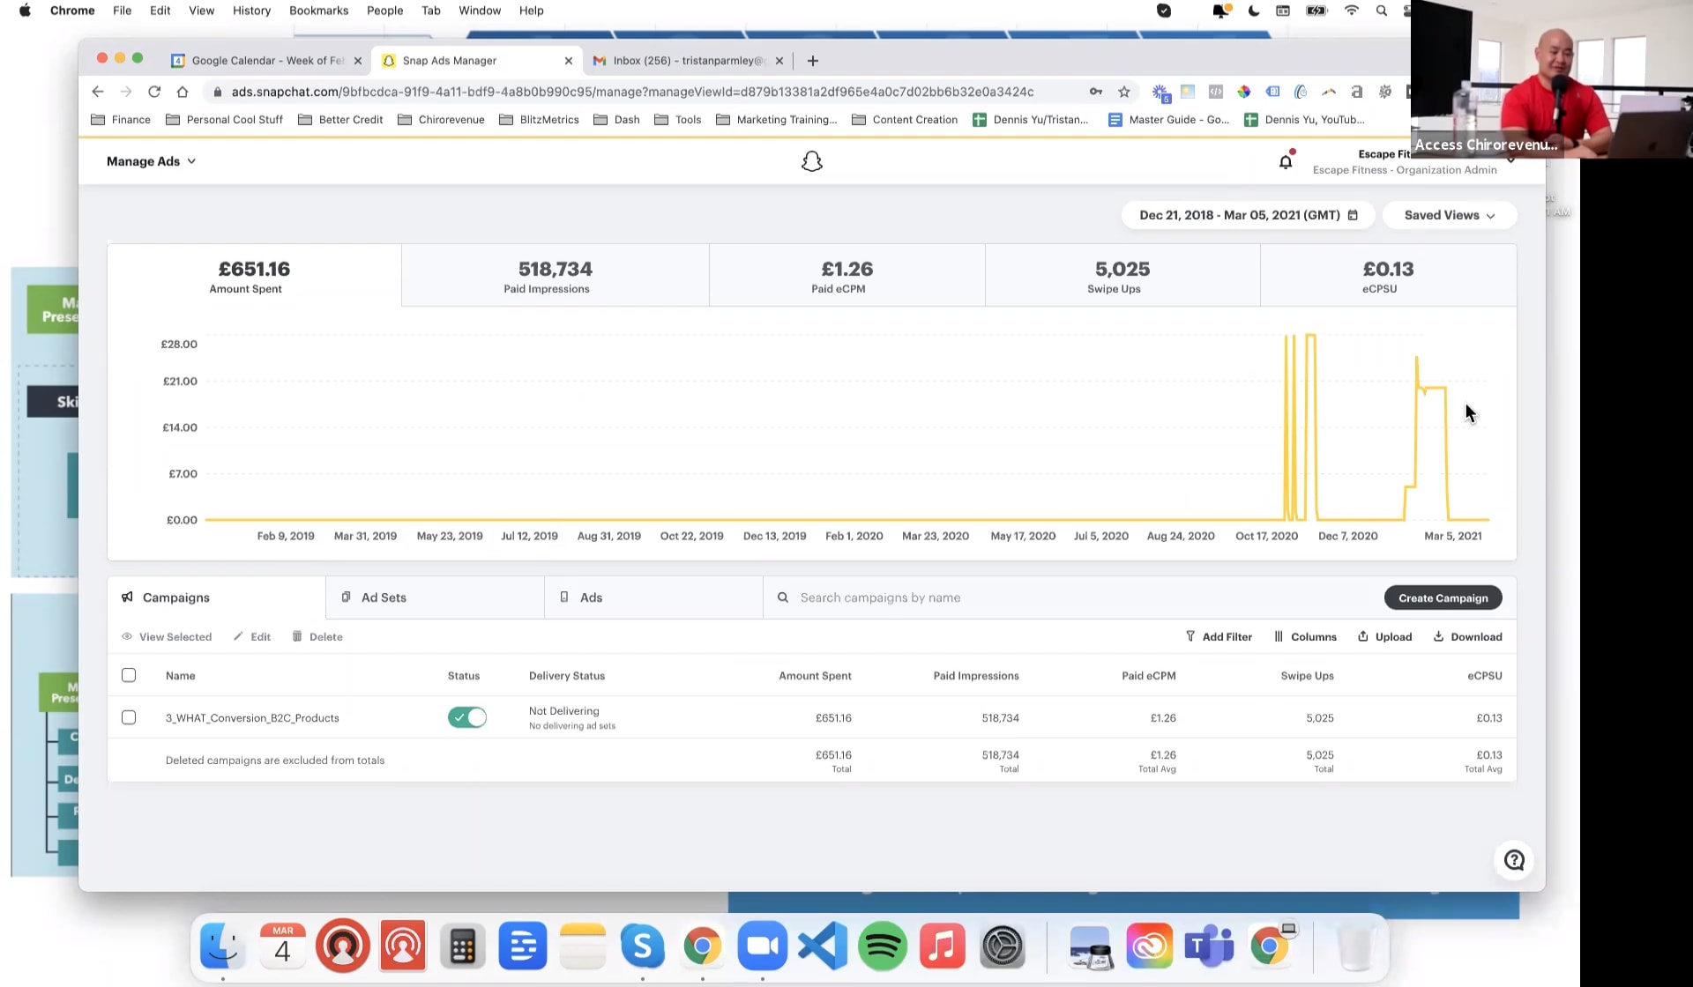
Task: Toggle off the 3_WHAT_Conversion_B2C_Products campaign status
Action: [466, 717]
